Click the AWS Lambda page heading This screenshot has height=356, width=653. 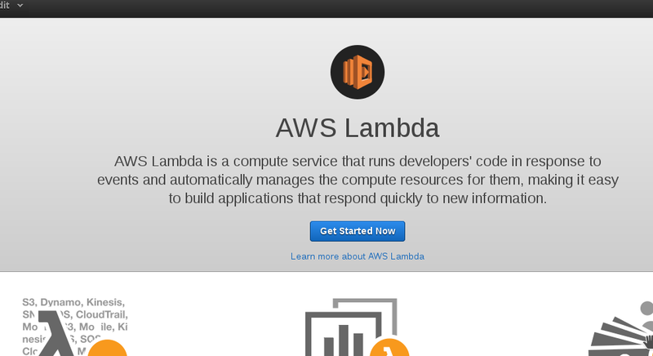358,128
